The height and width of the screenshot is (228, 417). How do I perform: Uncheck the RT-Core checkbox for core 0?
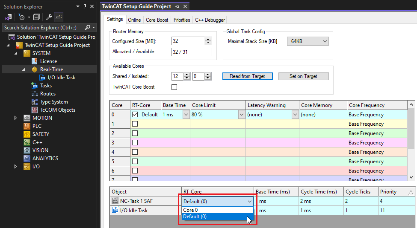135,115
